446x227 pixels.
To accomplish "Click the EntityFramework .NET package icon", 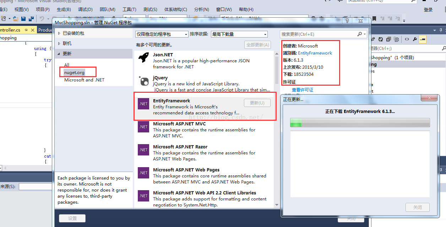I will point(143,104).
